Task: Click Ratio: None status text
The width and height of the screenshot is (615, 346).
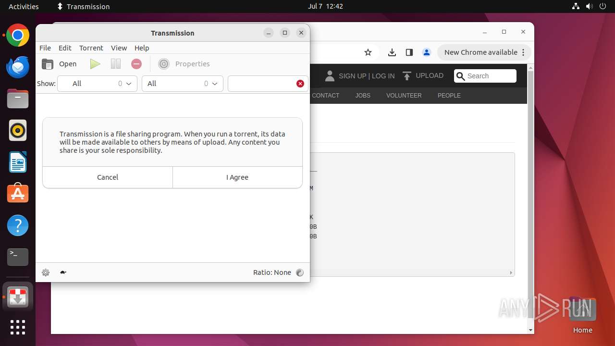Action: 272,272
